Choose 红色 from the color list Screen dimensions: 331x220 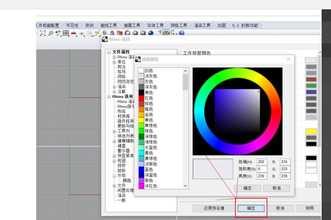[x=148, y=97]
